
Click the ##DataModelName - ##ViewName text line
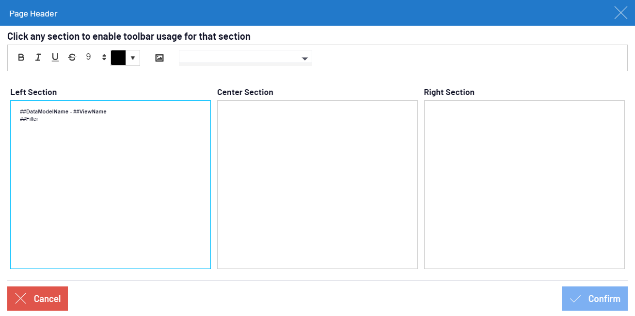click(x=63, y=111)
